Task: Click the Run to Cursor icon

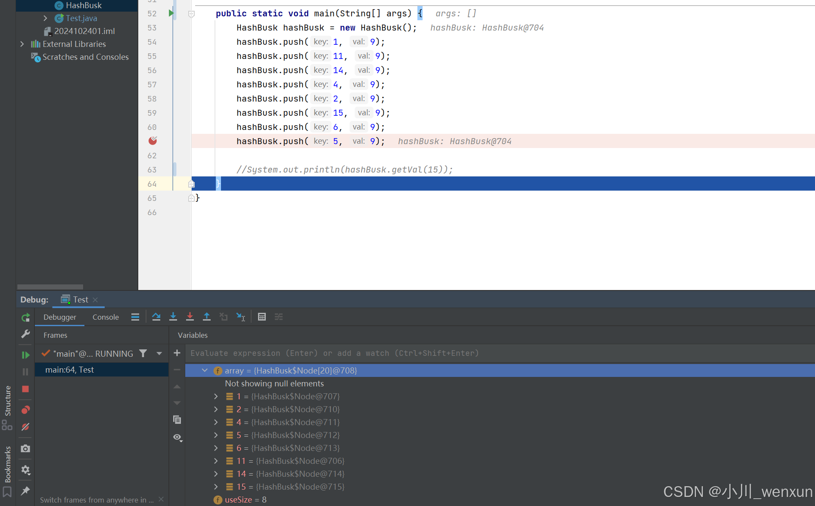Action: pyautogui.click(x=241, y=317)
